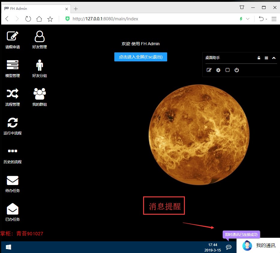Open 流程管理 process management
Screen dimensions: 280x253
click(13, 97)
